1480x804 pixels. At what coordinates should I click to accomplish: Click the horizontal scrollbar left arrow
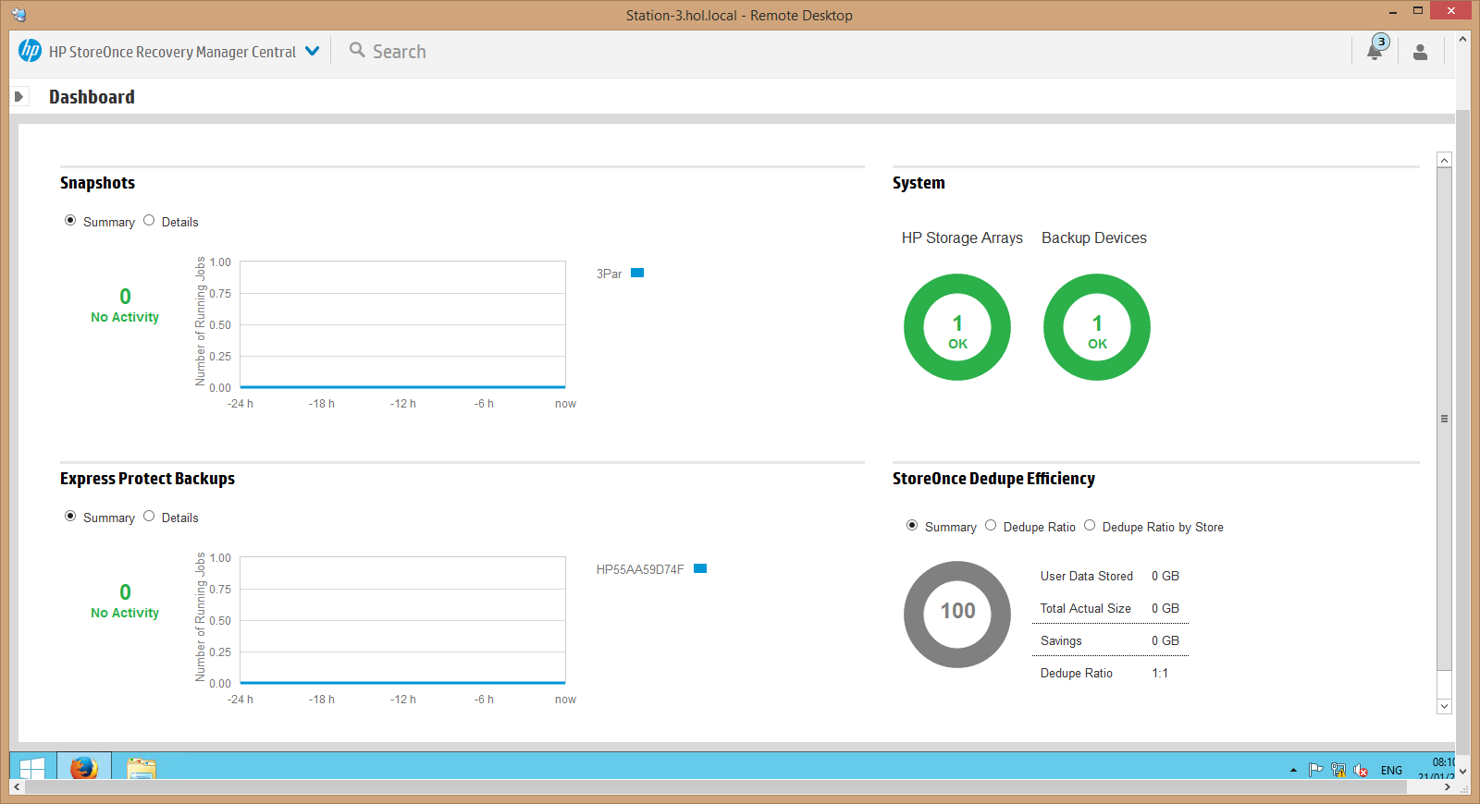[x=17, y=786]
